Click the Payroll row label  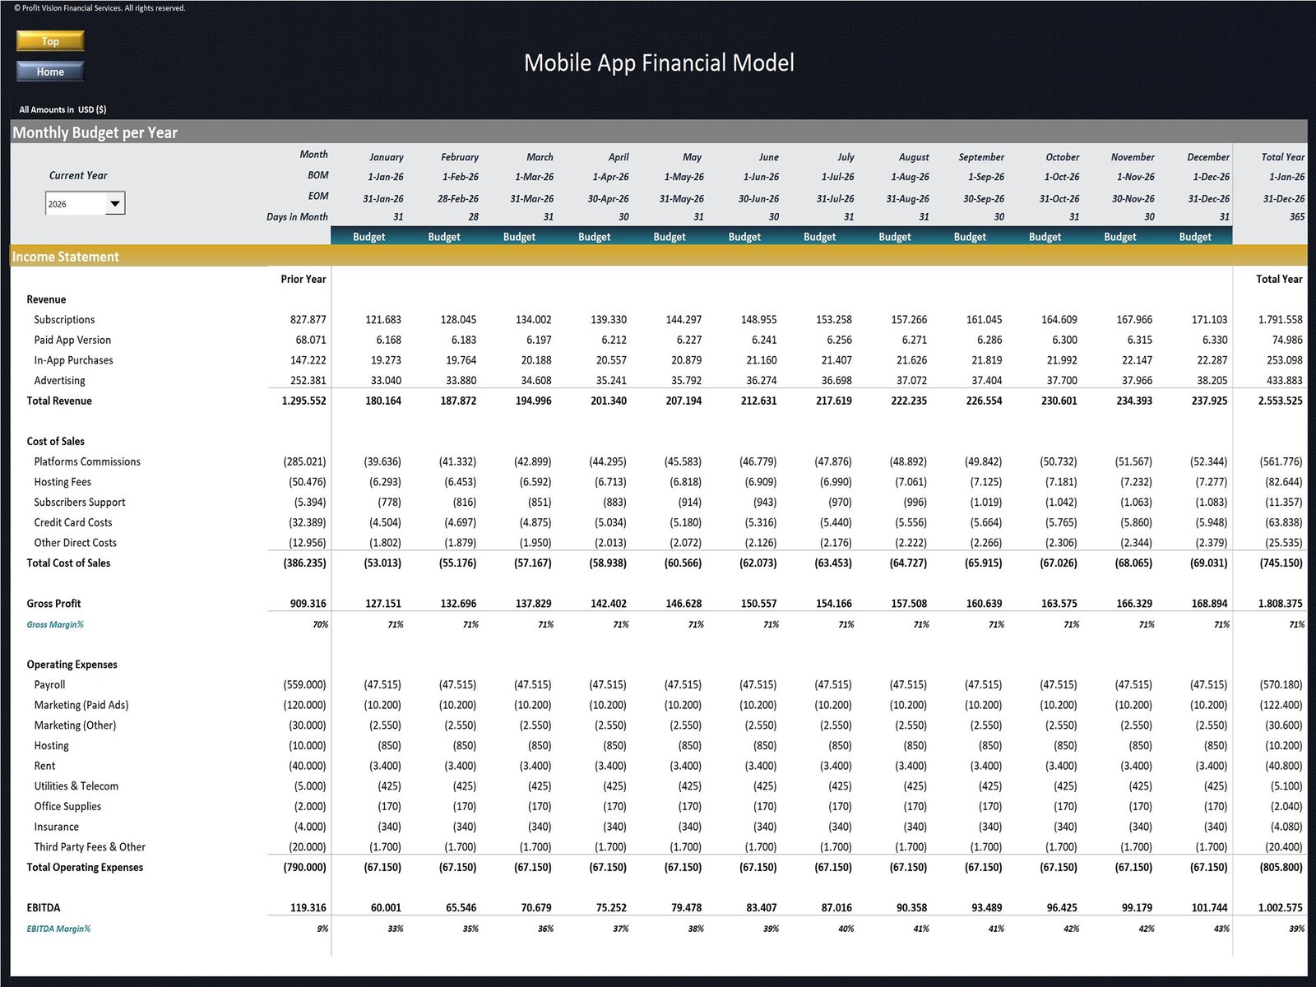(x=49, y=685)
